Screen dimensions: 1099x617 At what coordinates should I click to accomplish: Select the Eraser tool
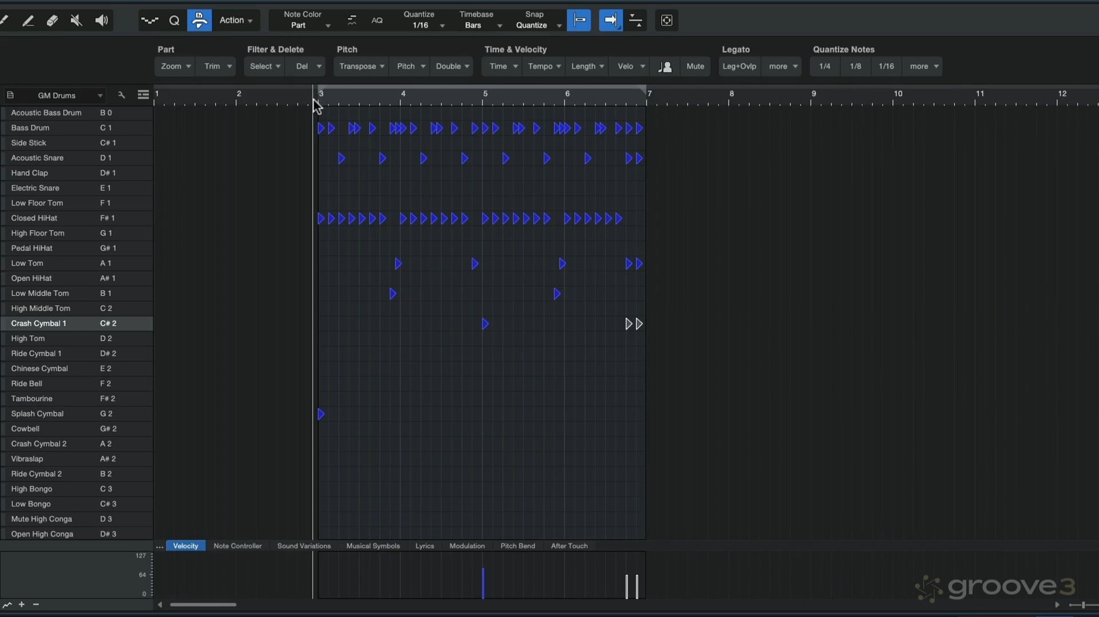52,21
